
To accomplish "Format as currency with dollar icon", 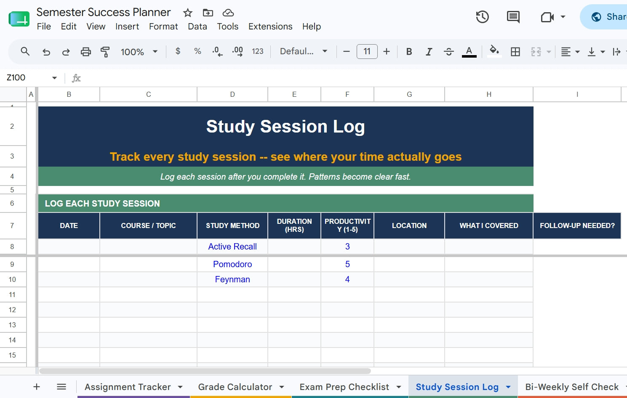I will (x=178, y=51).
